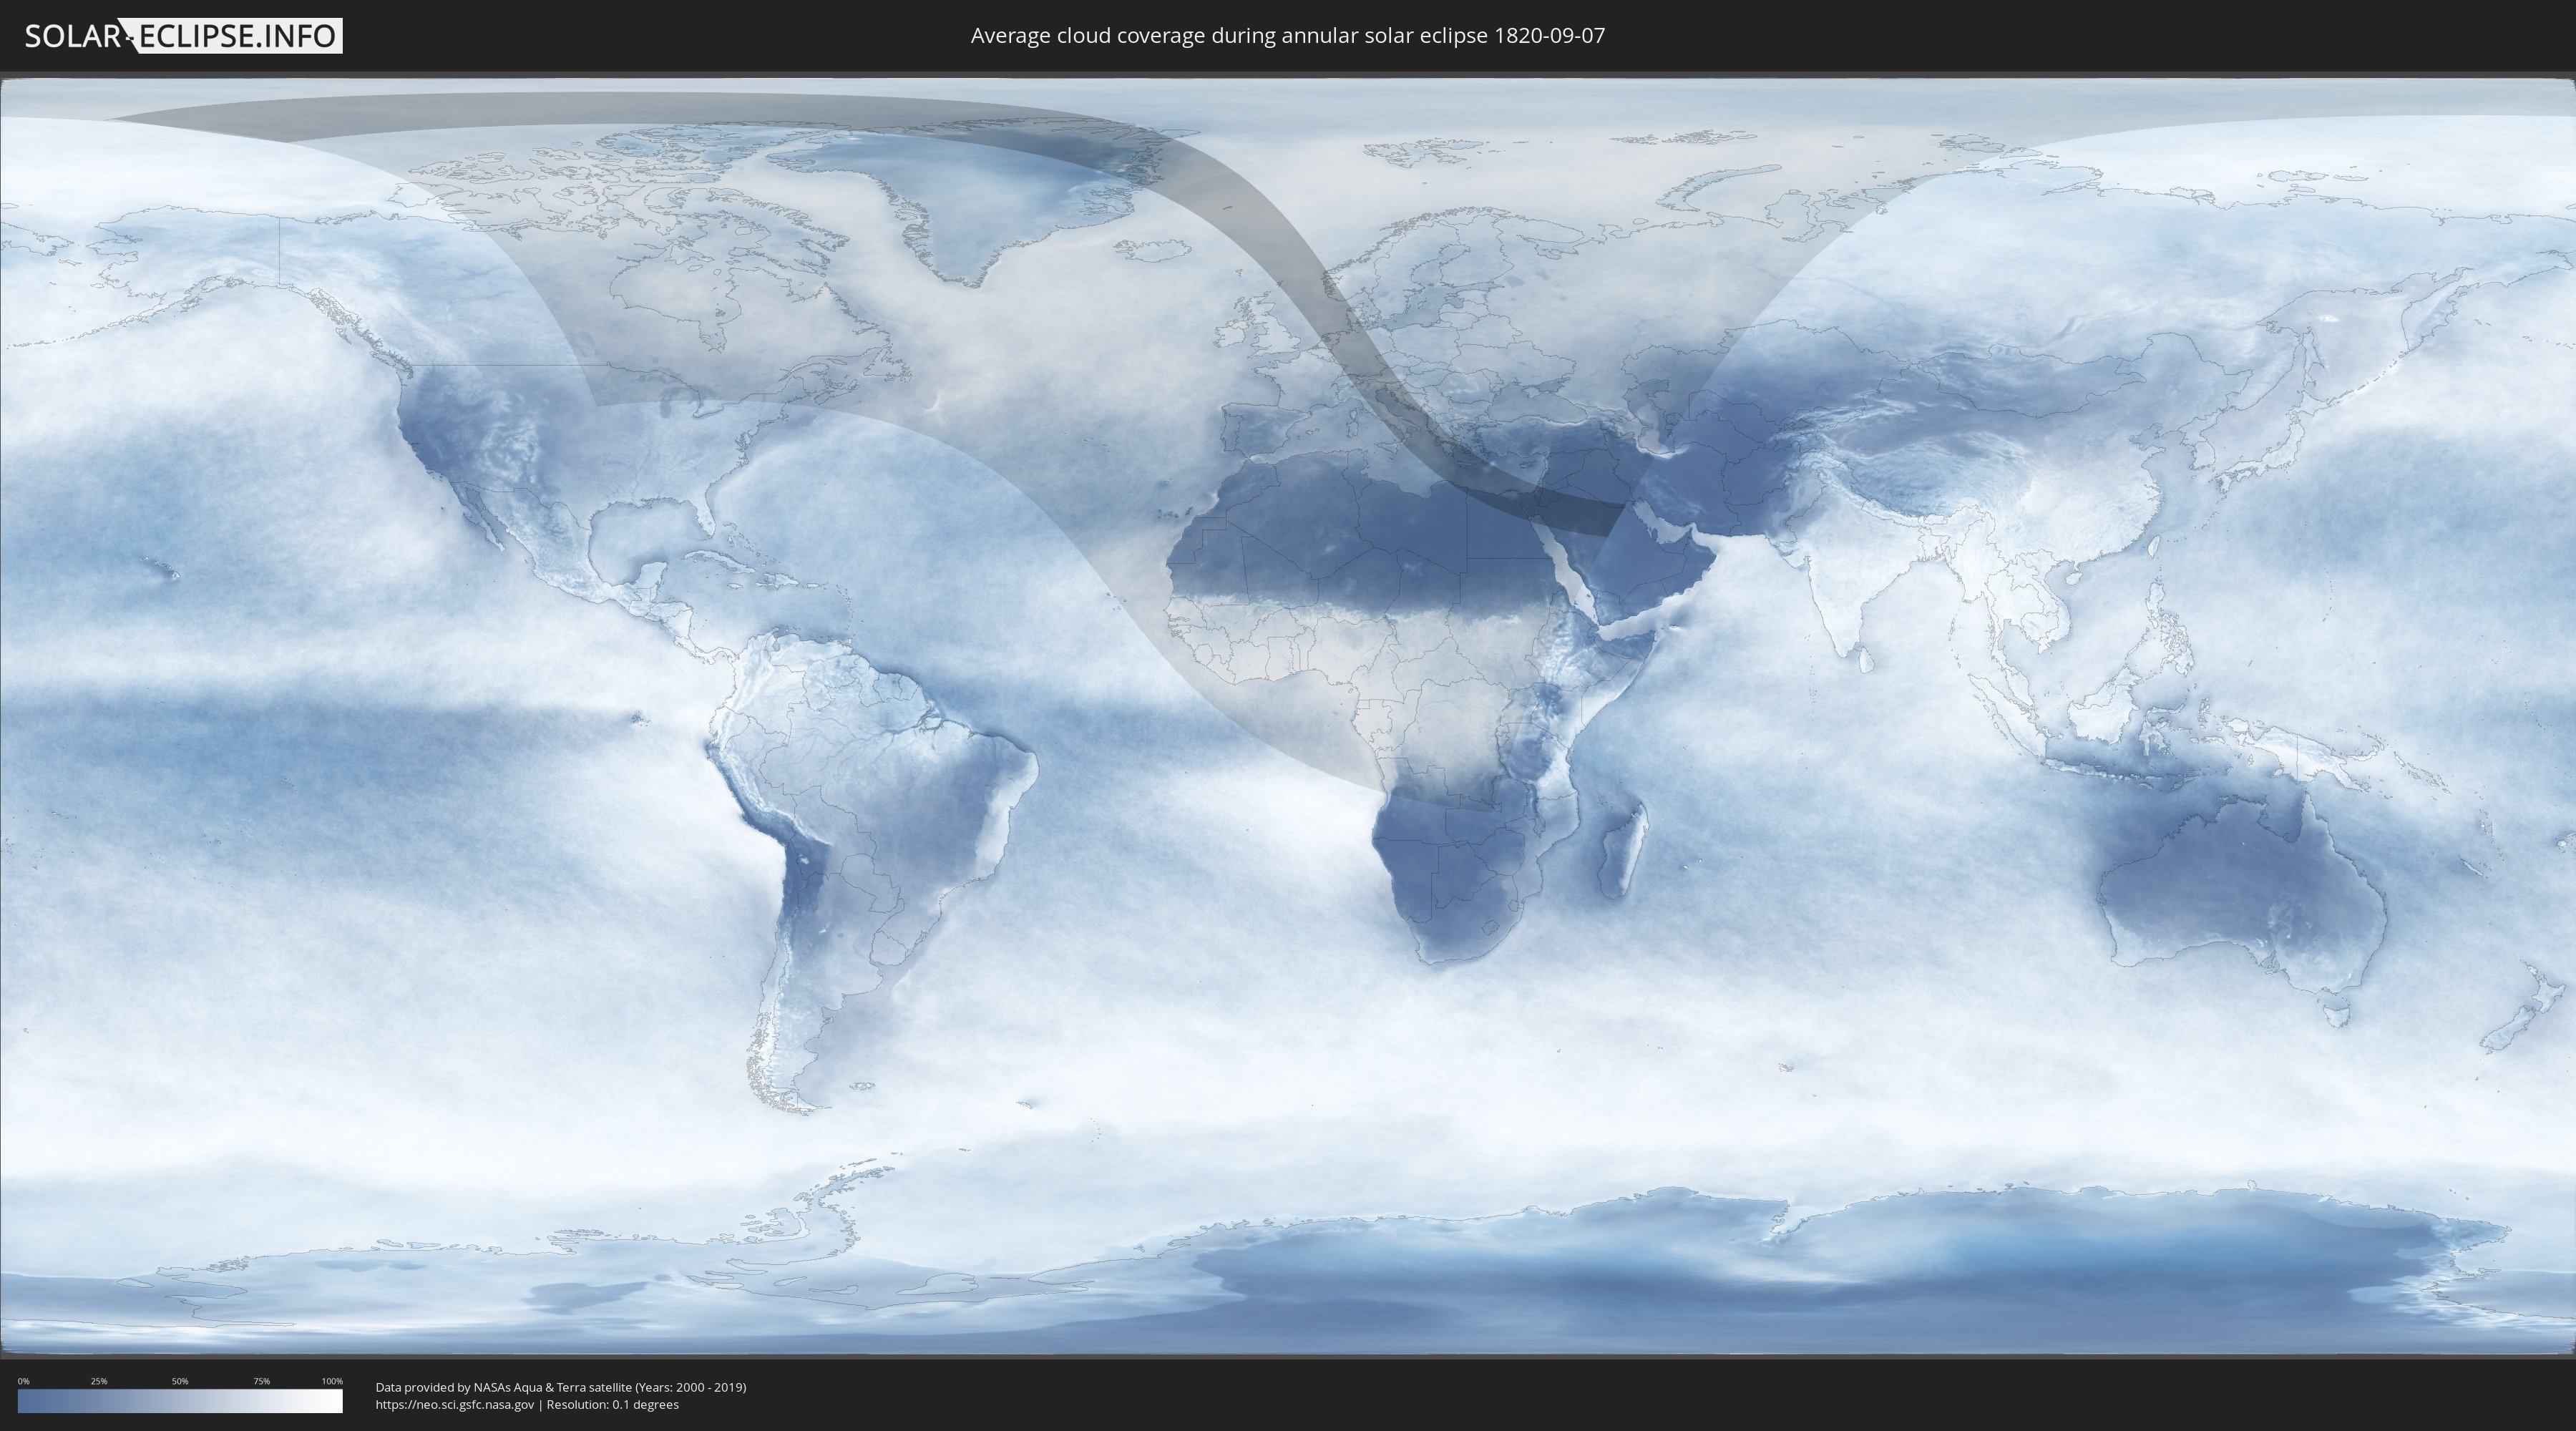The image size is (2576, 1431).
Task: Click the 0% label on legend
Action: (x=23, y=1381)
